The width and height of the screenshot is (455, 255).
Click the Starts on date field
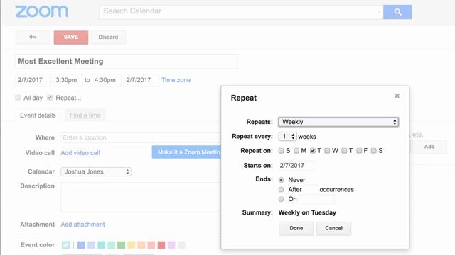[296, 166]
